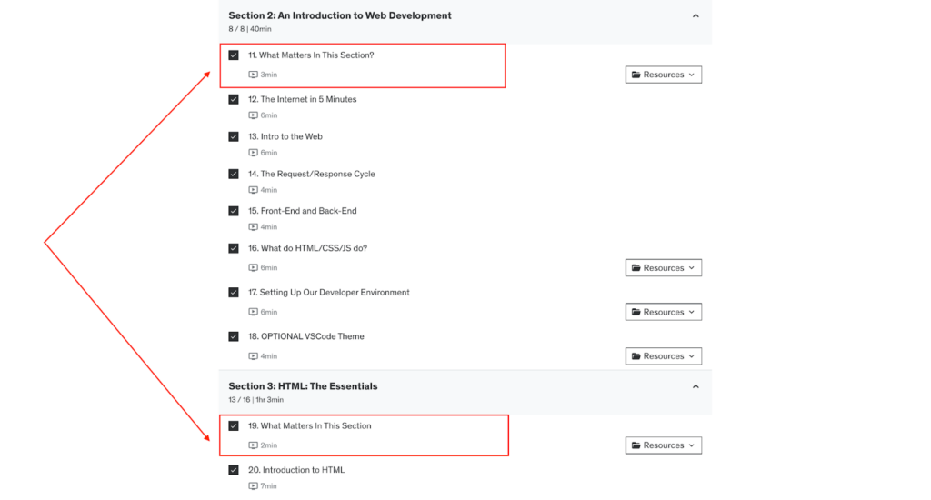
Task: Uncheck lecture 20 Introduction to HTML
Action: coord(234,470)
